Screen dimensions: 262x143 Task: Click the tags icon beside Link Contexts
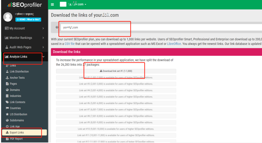pos(7,102)
